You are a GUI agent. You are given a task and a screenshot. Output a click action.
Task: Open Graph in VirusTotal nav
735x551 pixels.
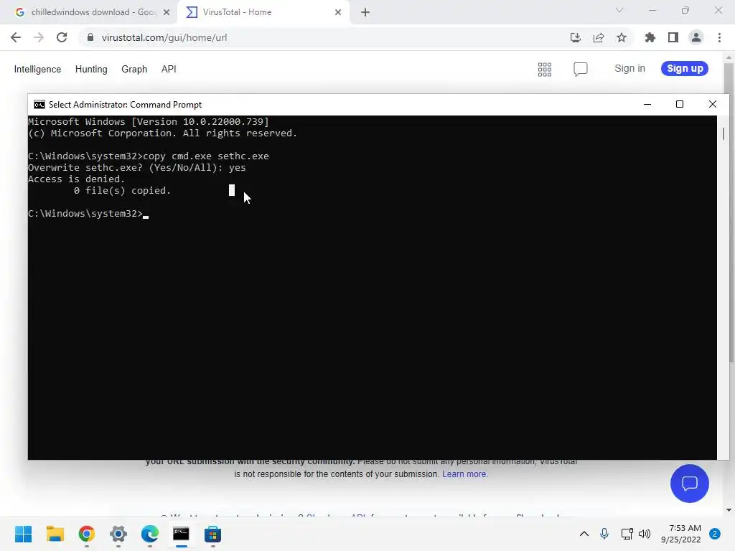[134, 70]
